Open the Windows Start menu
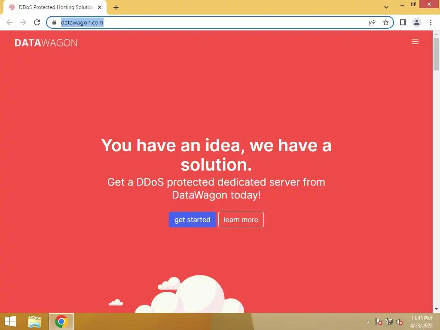 (10, 321)
